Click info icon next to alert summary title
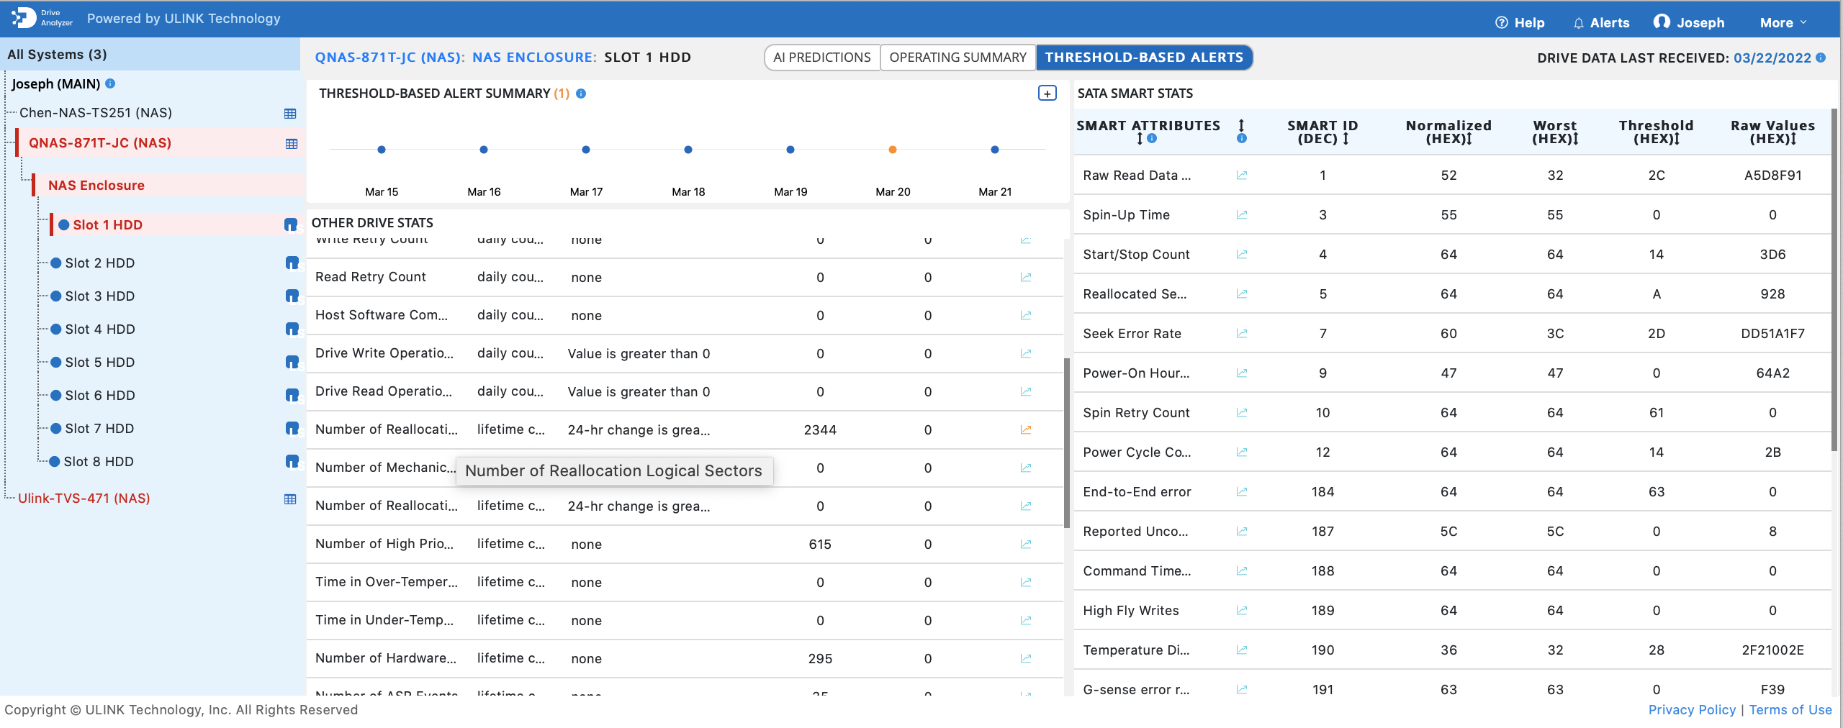The height and width of the screenshot is (728, 1843). click(x=581, y=94)
